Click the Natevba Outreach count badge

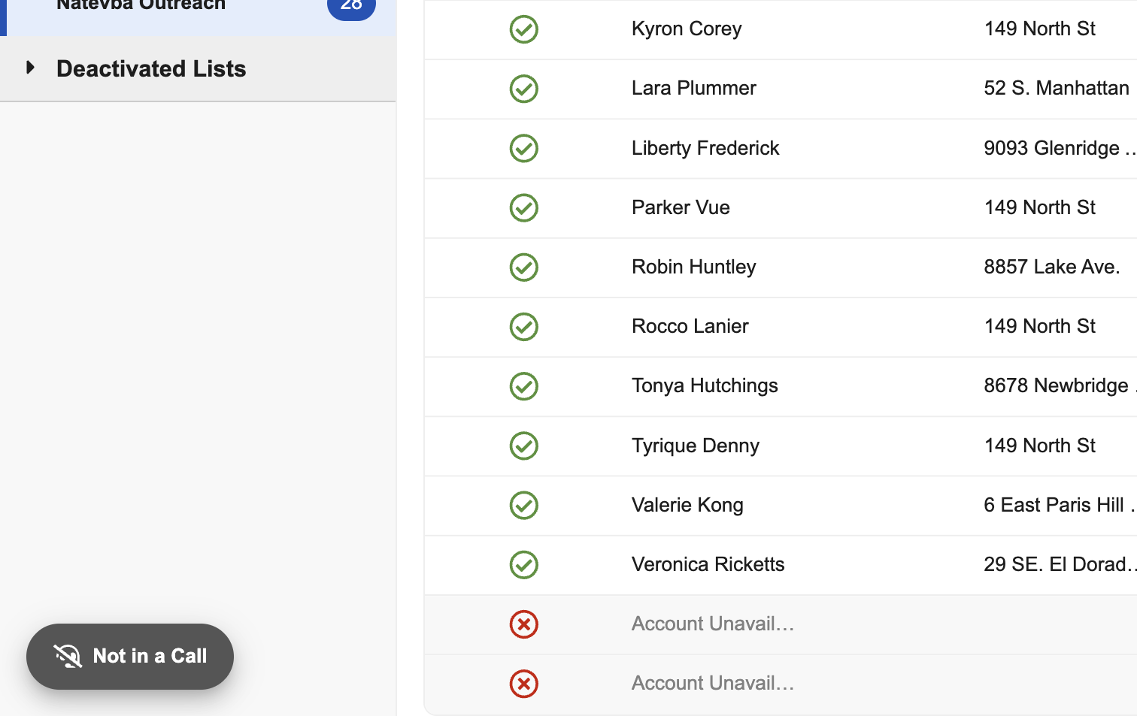click(351, 6)
